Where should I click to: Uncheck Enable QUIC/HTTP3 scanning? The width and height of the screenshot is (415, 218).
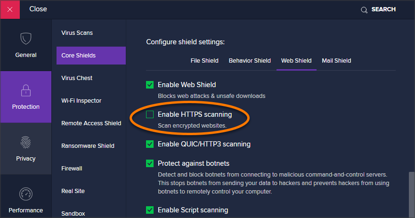(150, 144)
